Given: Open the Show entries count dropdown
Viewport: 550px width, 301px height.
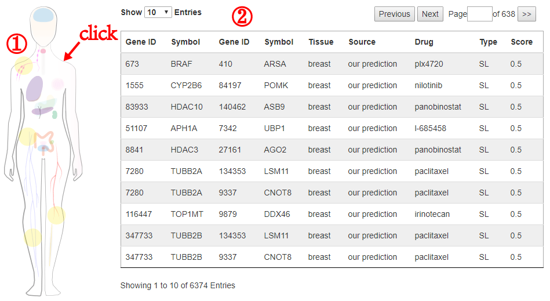Looking at the screenshot, I should coord(158,12).
